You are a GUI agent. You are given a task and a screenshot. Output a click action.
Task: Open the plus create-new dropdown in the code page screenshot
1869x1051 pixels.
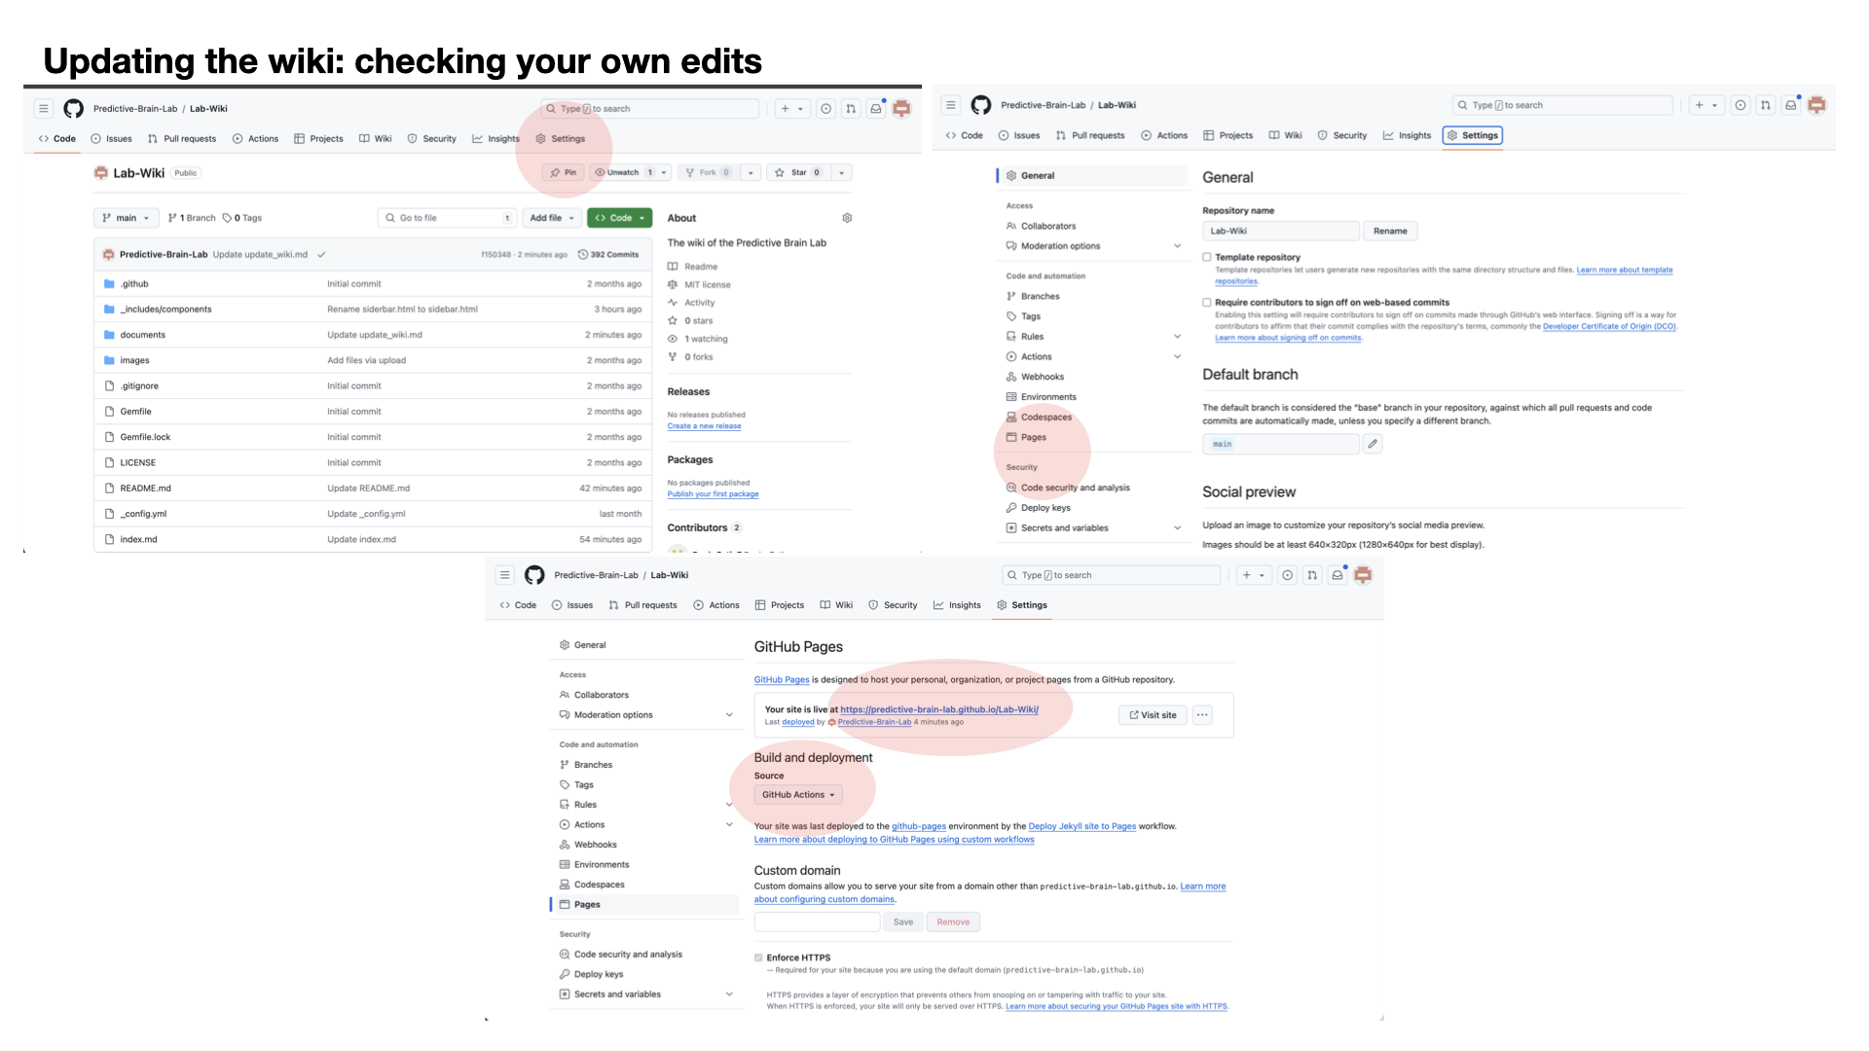coord(791,109)
